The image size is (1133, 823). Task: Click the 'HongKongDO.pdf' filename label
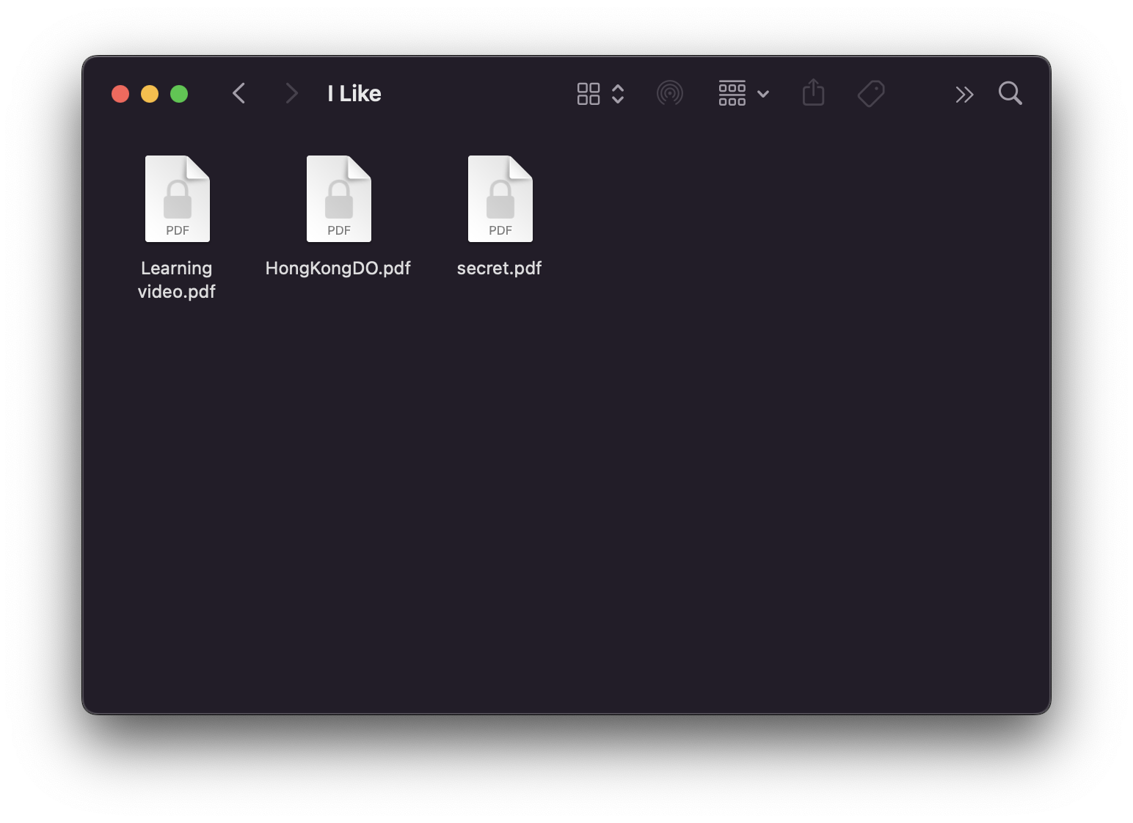(338, 268)
